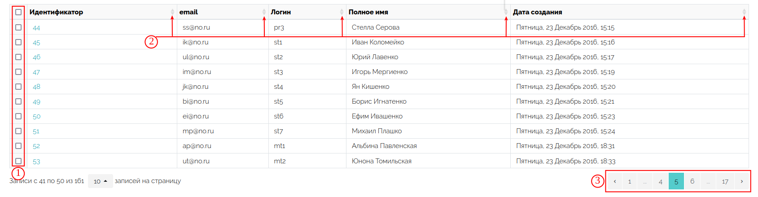Viewport: 758px width, 197px height.
Task: Open user record link 45
Action: [36, 43]
